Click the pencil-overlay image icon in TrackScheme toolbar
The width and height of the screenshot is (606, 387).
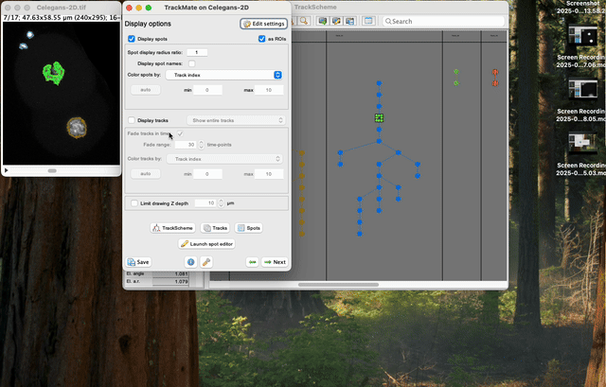[336, 21]
